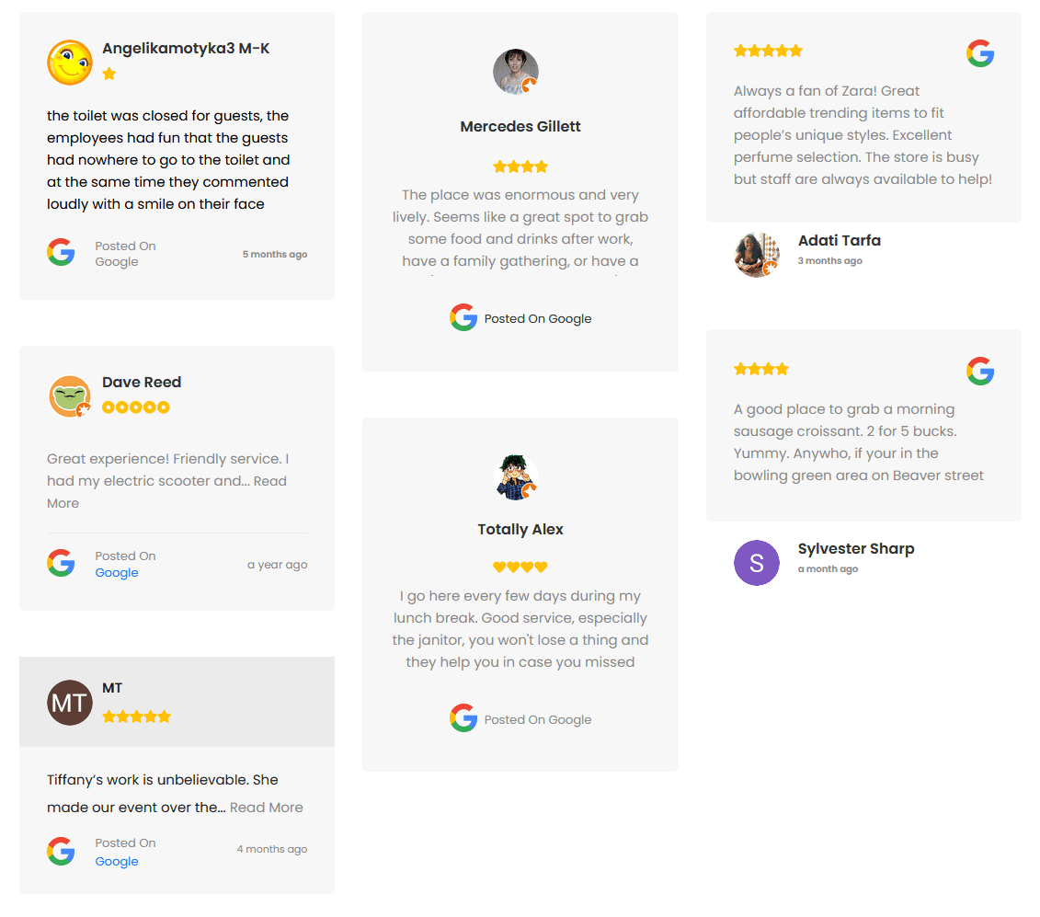Click the Google logo on the croissant review
The width and height of the screenshot is (1040, 917).
[x=980, y=371]
